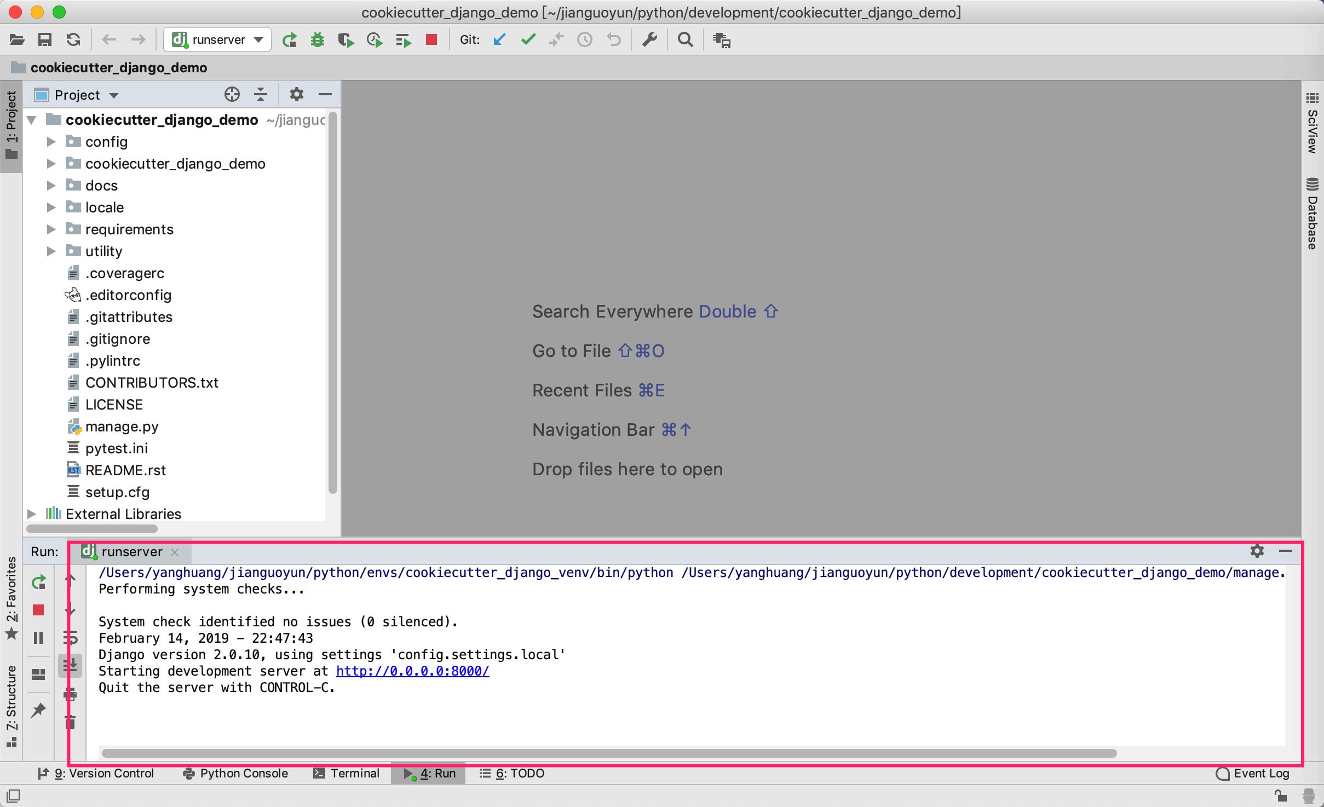Expand External Libraries in Project view
Screen dimensions: 1324x807
coord(32,514)
